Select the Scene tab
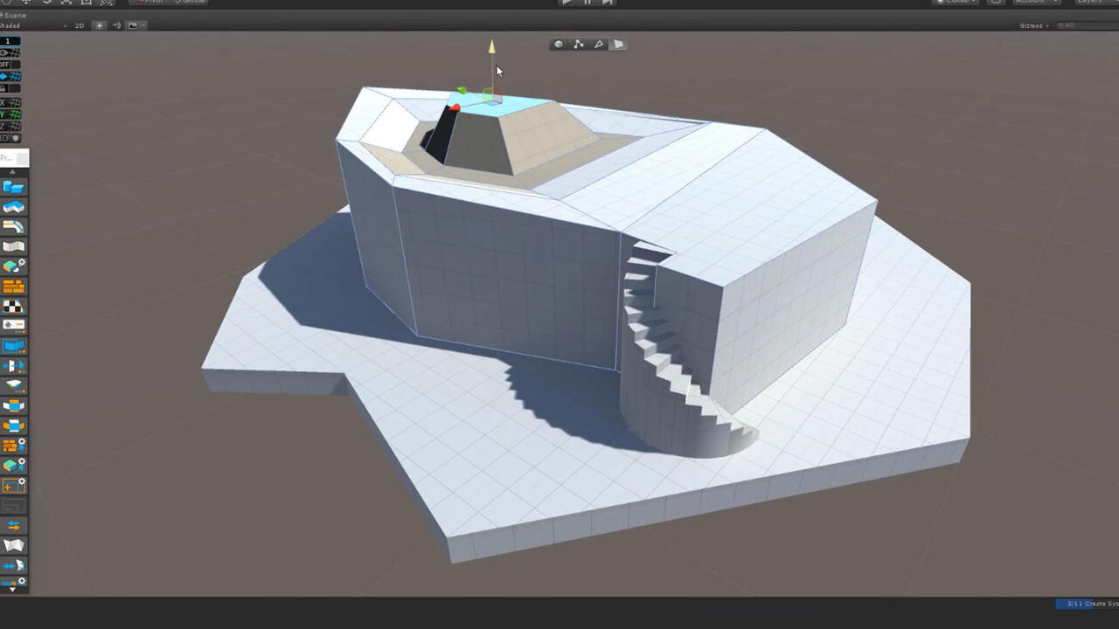1119x629 pixels. 13,15
